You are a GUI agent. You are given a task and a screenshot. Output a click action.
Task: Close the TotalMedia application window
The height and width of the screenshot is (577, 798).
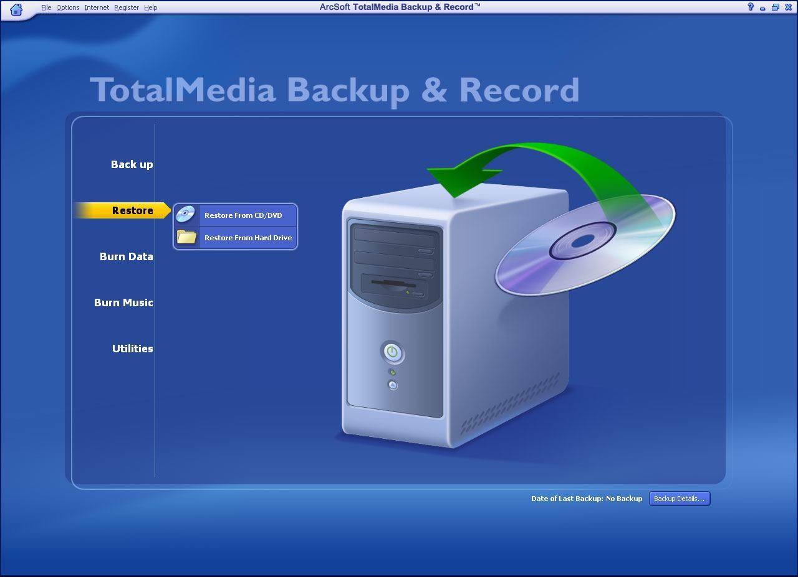point(788,7)
